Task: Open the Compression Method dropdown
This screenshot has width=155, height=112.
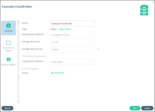Action: coord(72,62)
